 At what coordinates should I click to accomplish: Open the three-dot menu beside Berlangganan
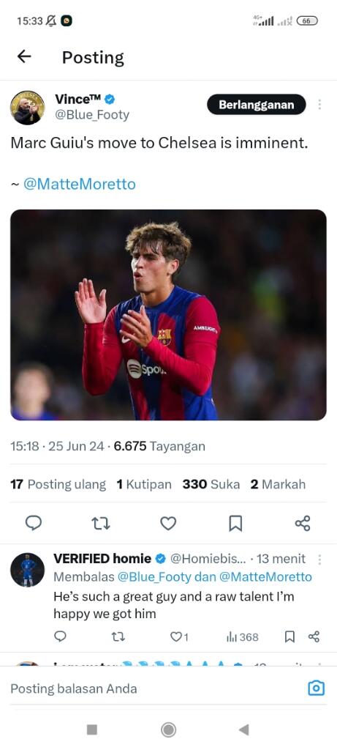pyautogui.click(x=319, y=104)
